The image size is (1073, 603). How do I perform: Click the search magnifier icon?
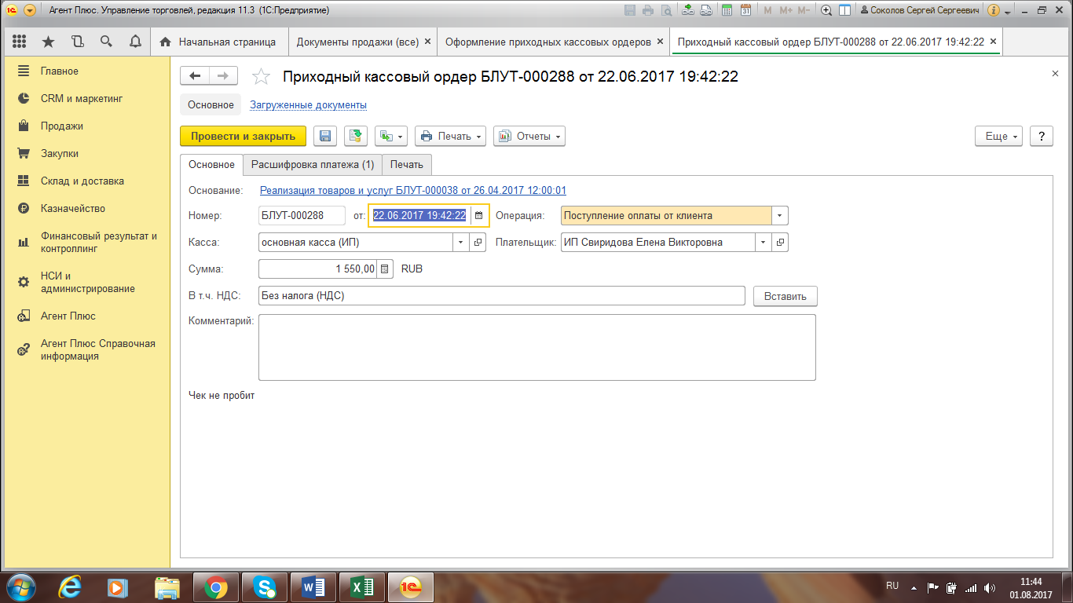coord(106,42)
